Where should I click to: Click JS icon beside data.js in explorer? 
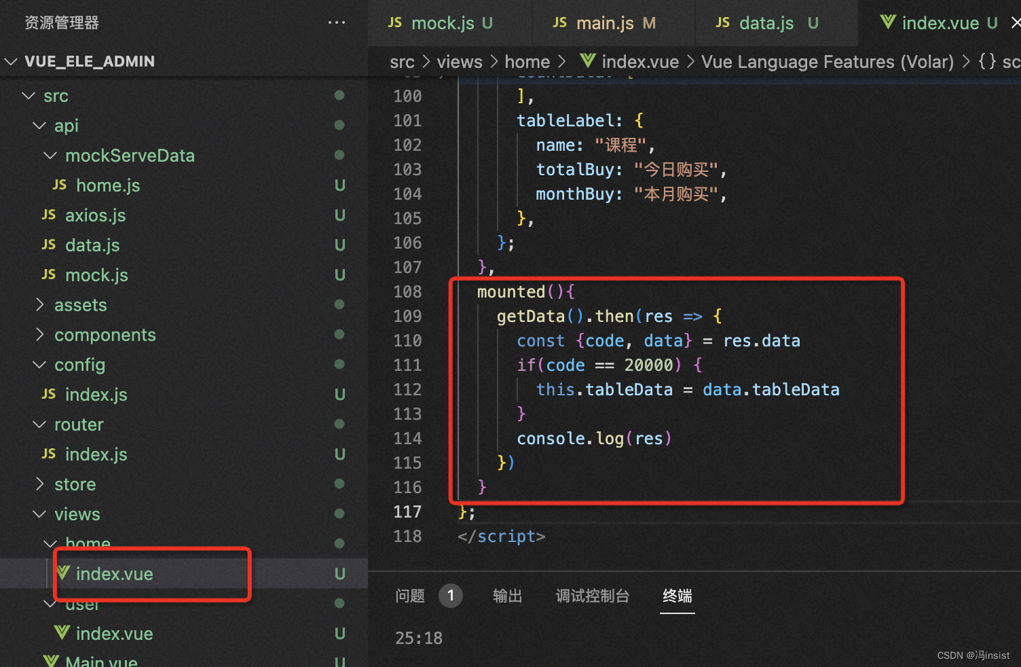(49, 245)
